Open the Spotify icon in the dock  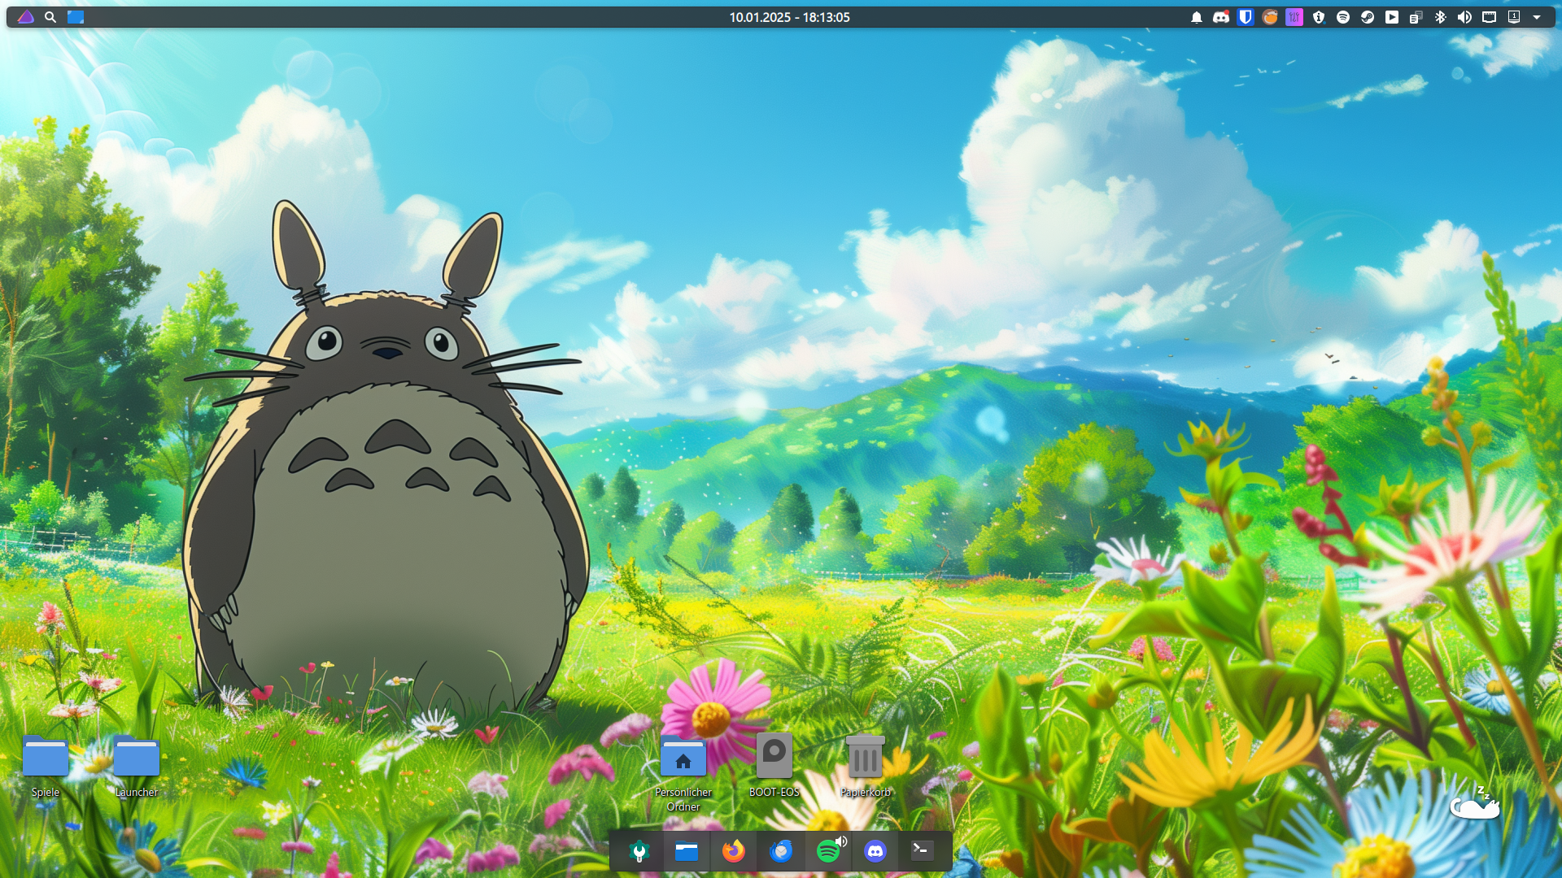tap(827, 852)
